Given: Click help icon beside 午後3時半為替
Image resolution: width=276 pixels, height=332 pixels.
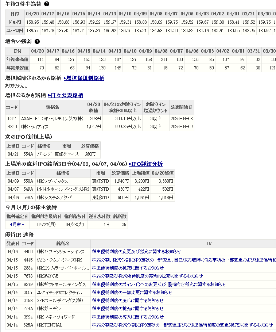Looking at the screenshot, I should (x=47, y=4).
